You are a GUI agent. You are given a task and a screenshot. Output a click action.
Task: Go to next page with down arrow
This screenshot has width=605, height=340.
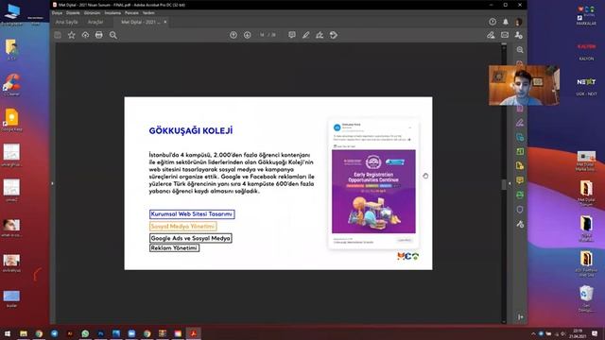tap(248, 35)
